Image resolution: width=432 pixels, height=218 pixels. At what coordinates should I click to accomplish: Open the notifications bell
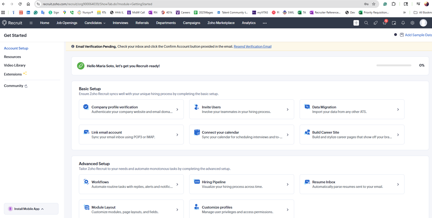403,23
